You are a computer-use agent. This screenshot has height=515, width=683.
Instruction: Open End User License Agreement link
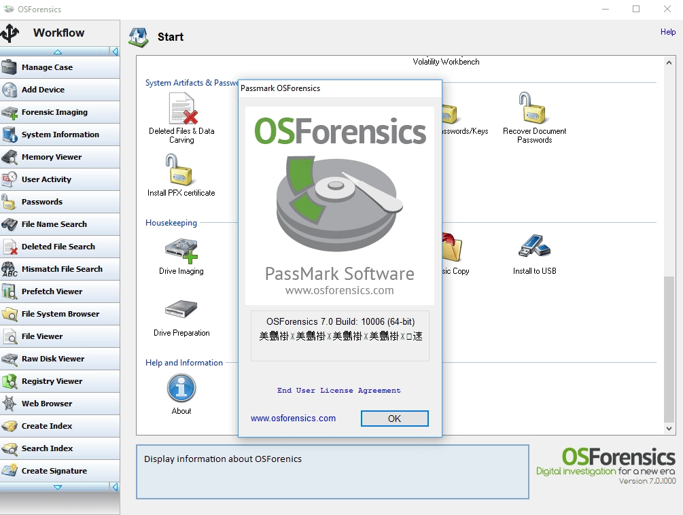339,391
